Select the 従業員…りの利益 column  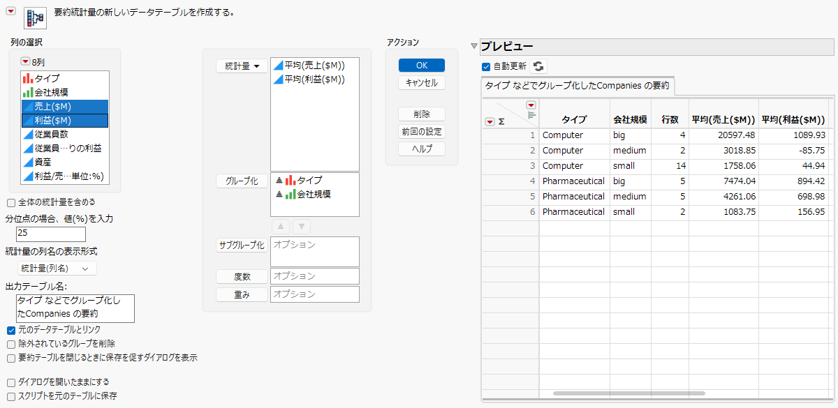pos(65,148)
